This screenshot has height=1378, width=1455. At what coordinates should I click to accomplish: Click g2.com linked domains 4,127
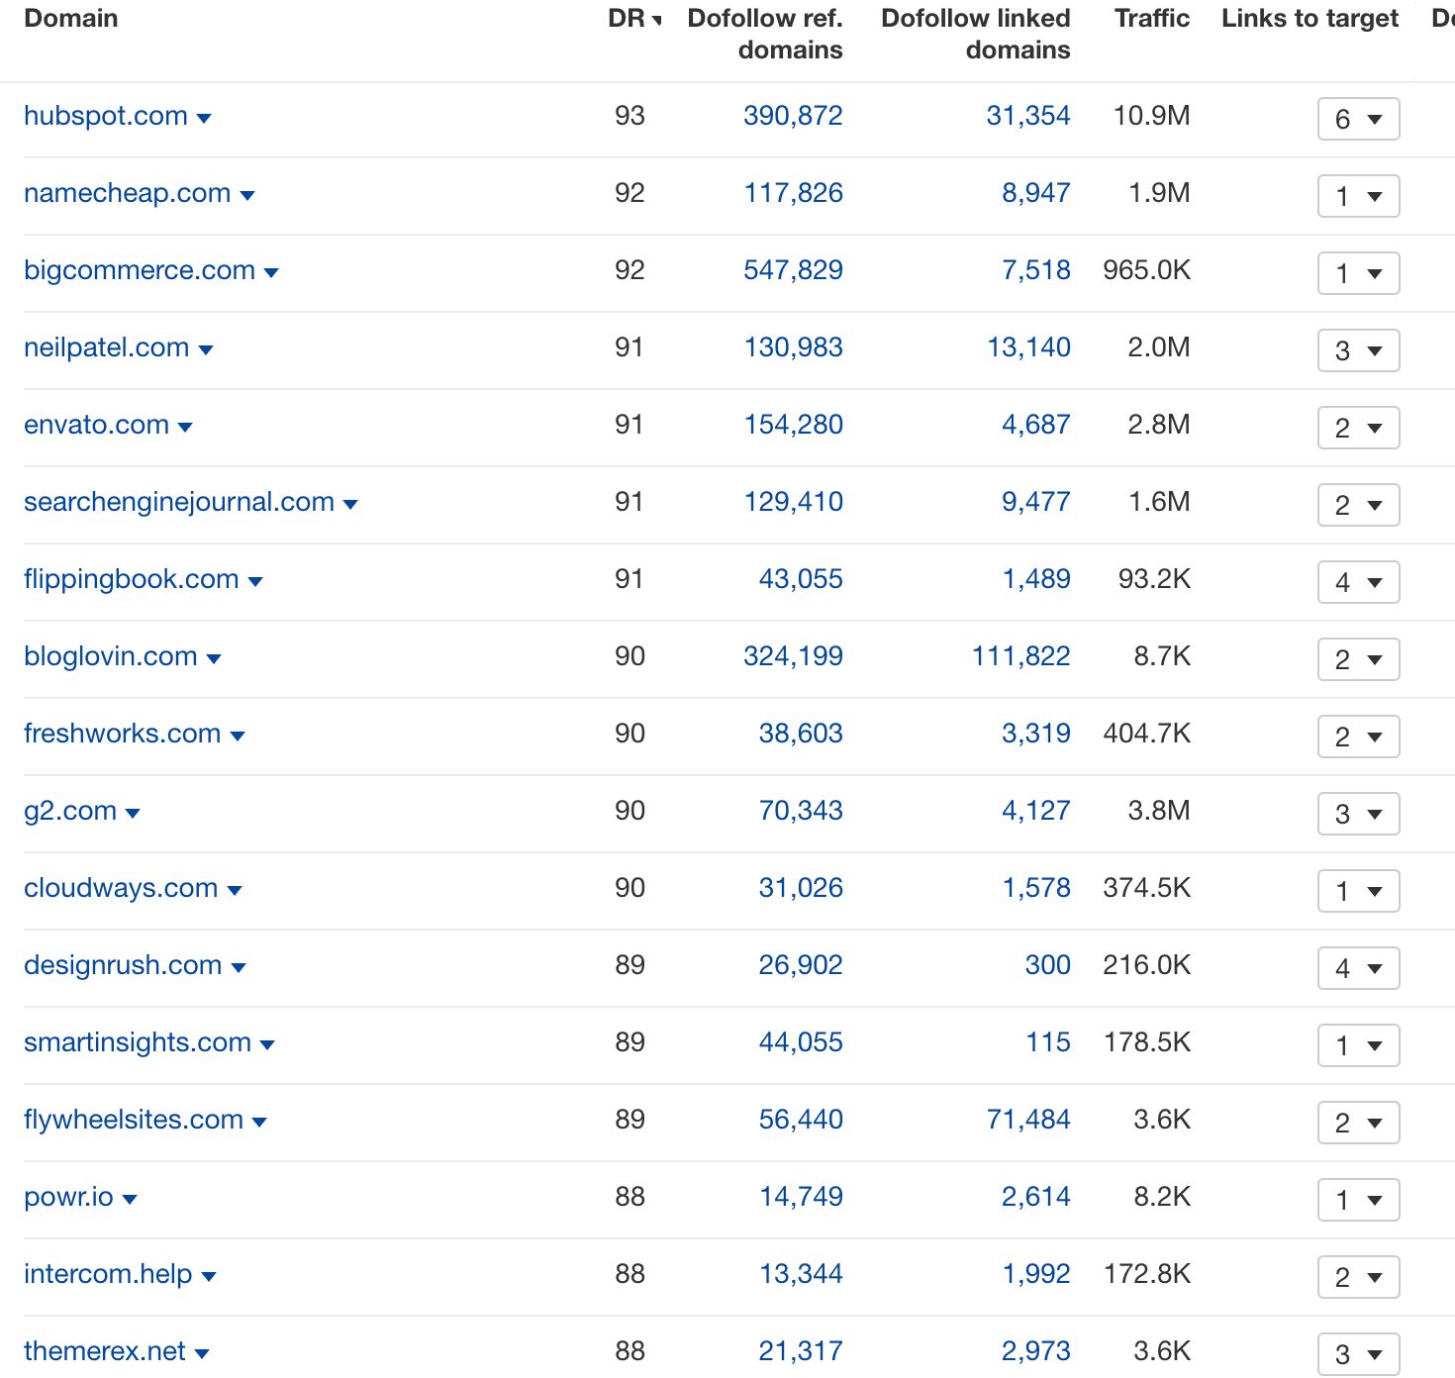1035,811
